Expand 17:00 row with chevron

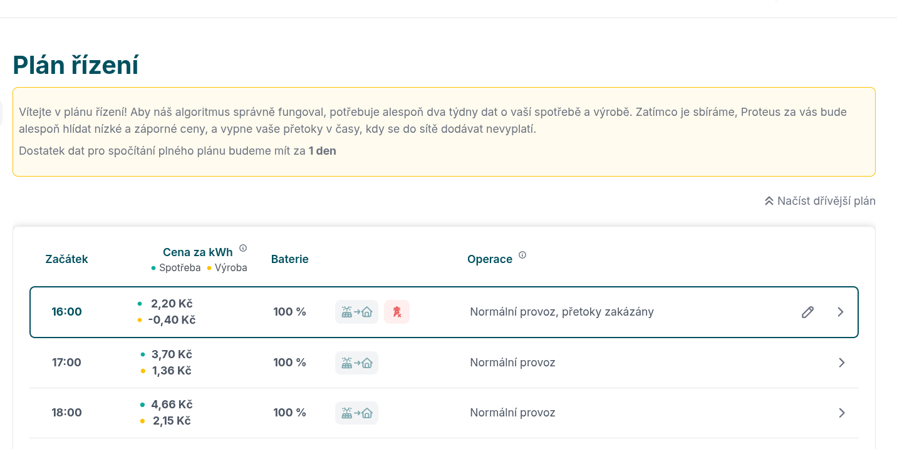[842, 363]
